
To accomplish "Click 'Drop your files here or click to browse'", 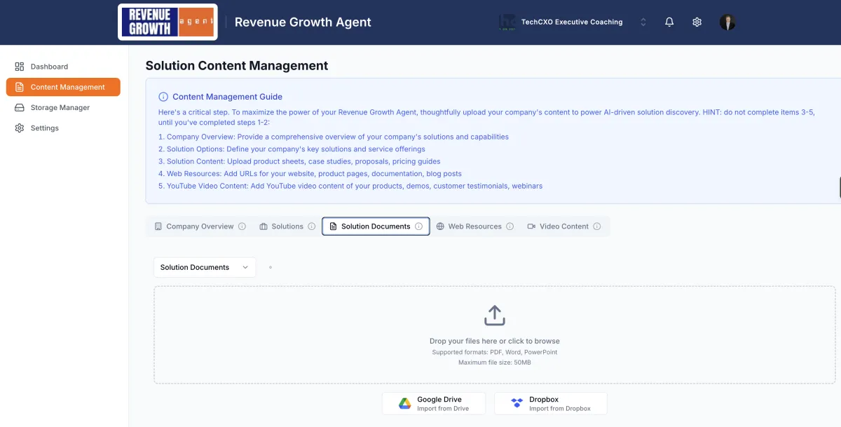I will pyautogui.click(x=495, y=341).
